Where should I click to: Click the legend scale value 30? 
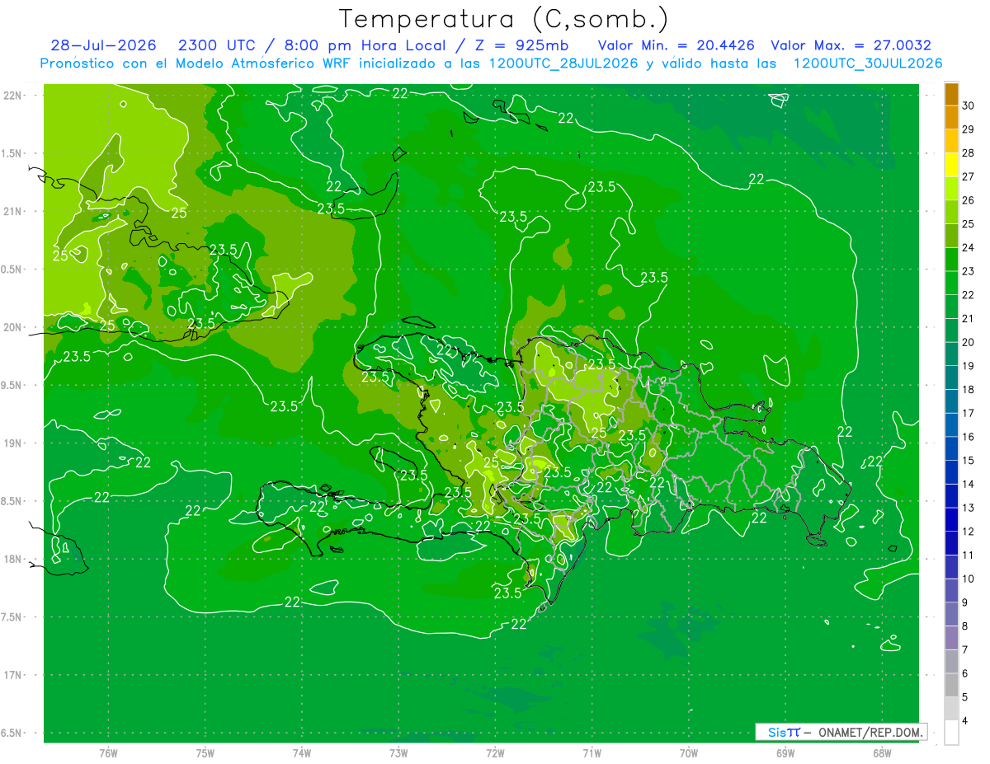pos(969,105)
